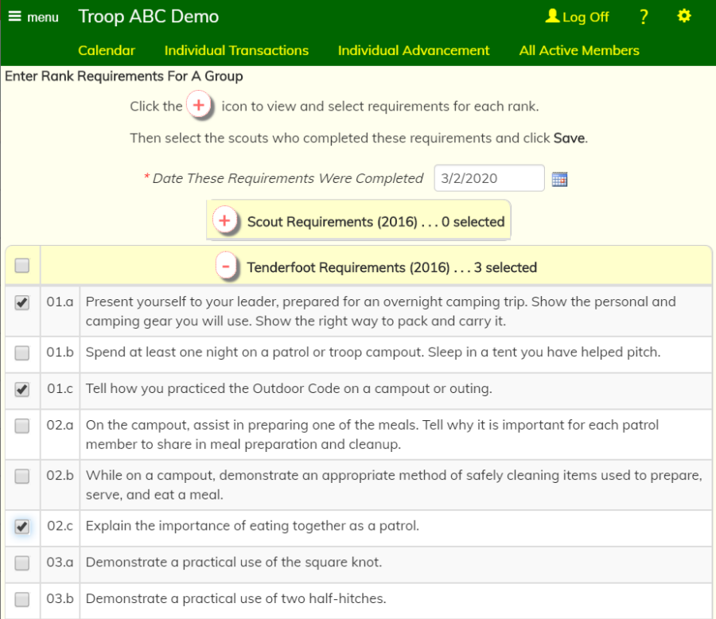Click 'Enter Rank Requirements For A Group' heading
Viewport: 716px width, 619px height.
click(124, 76)
